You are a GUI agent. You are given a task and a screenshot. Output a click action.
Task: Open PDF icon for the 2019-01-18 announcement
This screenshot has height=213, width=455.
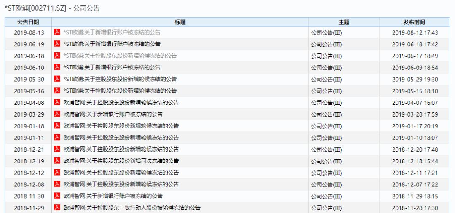pyautogui.click(x=57, y=126)
